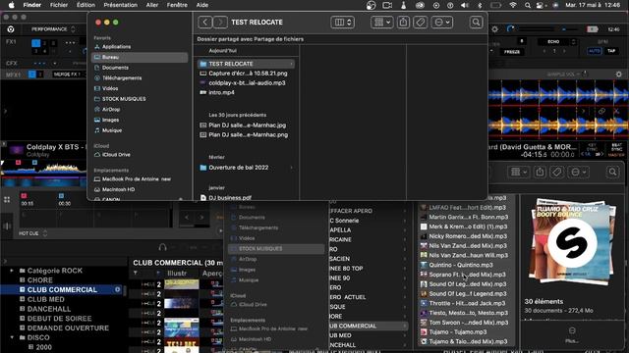
Task: Open search in front Finder toolbar
Action: coord(476,22)
